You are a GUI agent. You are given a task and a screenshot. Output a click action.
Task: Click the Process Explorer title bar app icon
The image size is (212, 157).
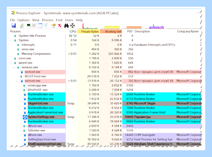pyautogui.click(x=13, y=13)
